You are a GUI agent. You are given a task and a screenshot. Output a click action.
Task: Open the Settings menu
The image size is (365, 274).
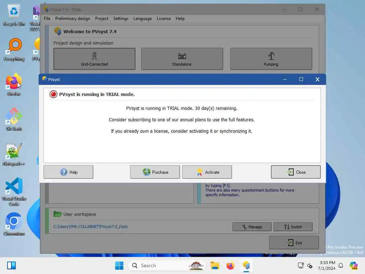point(120,19)
